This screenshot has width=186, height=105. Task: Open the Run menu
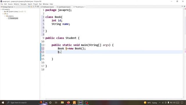pyautogui.click(x=40, y=4)
